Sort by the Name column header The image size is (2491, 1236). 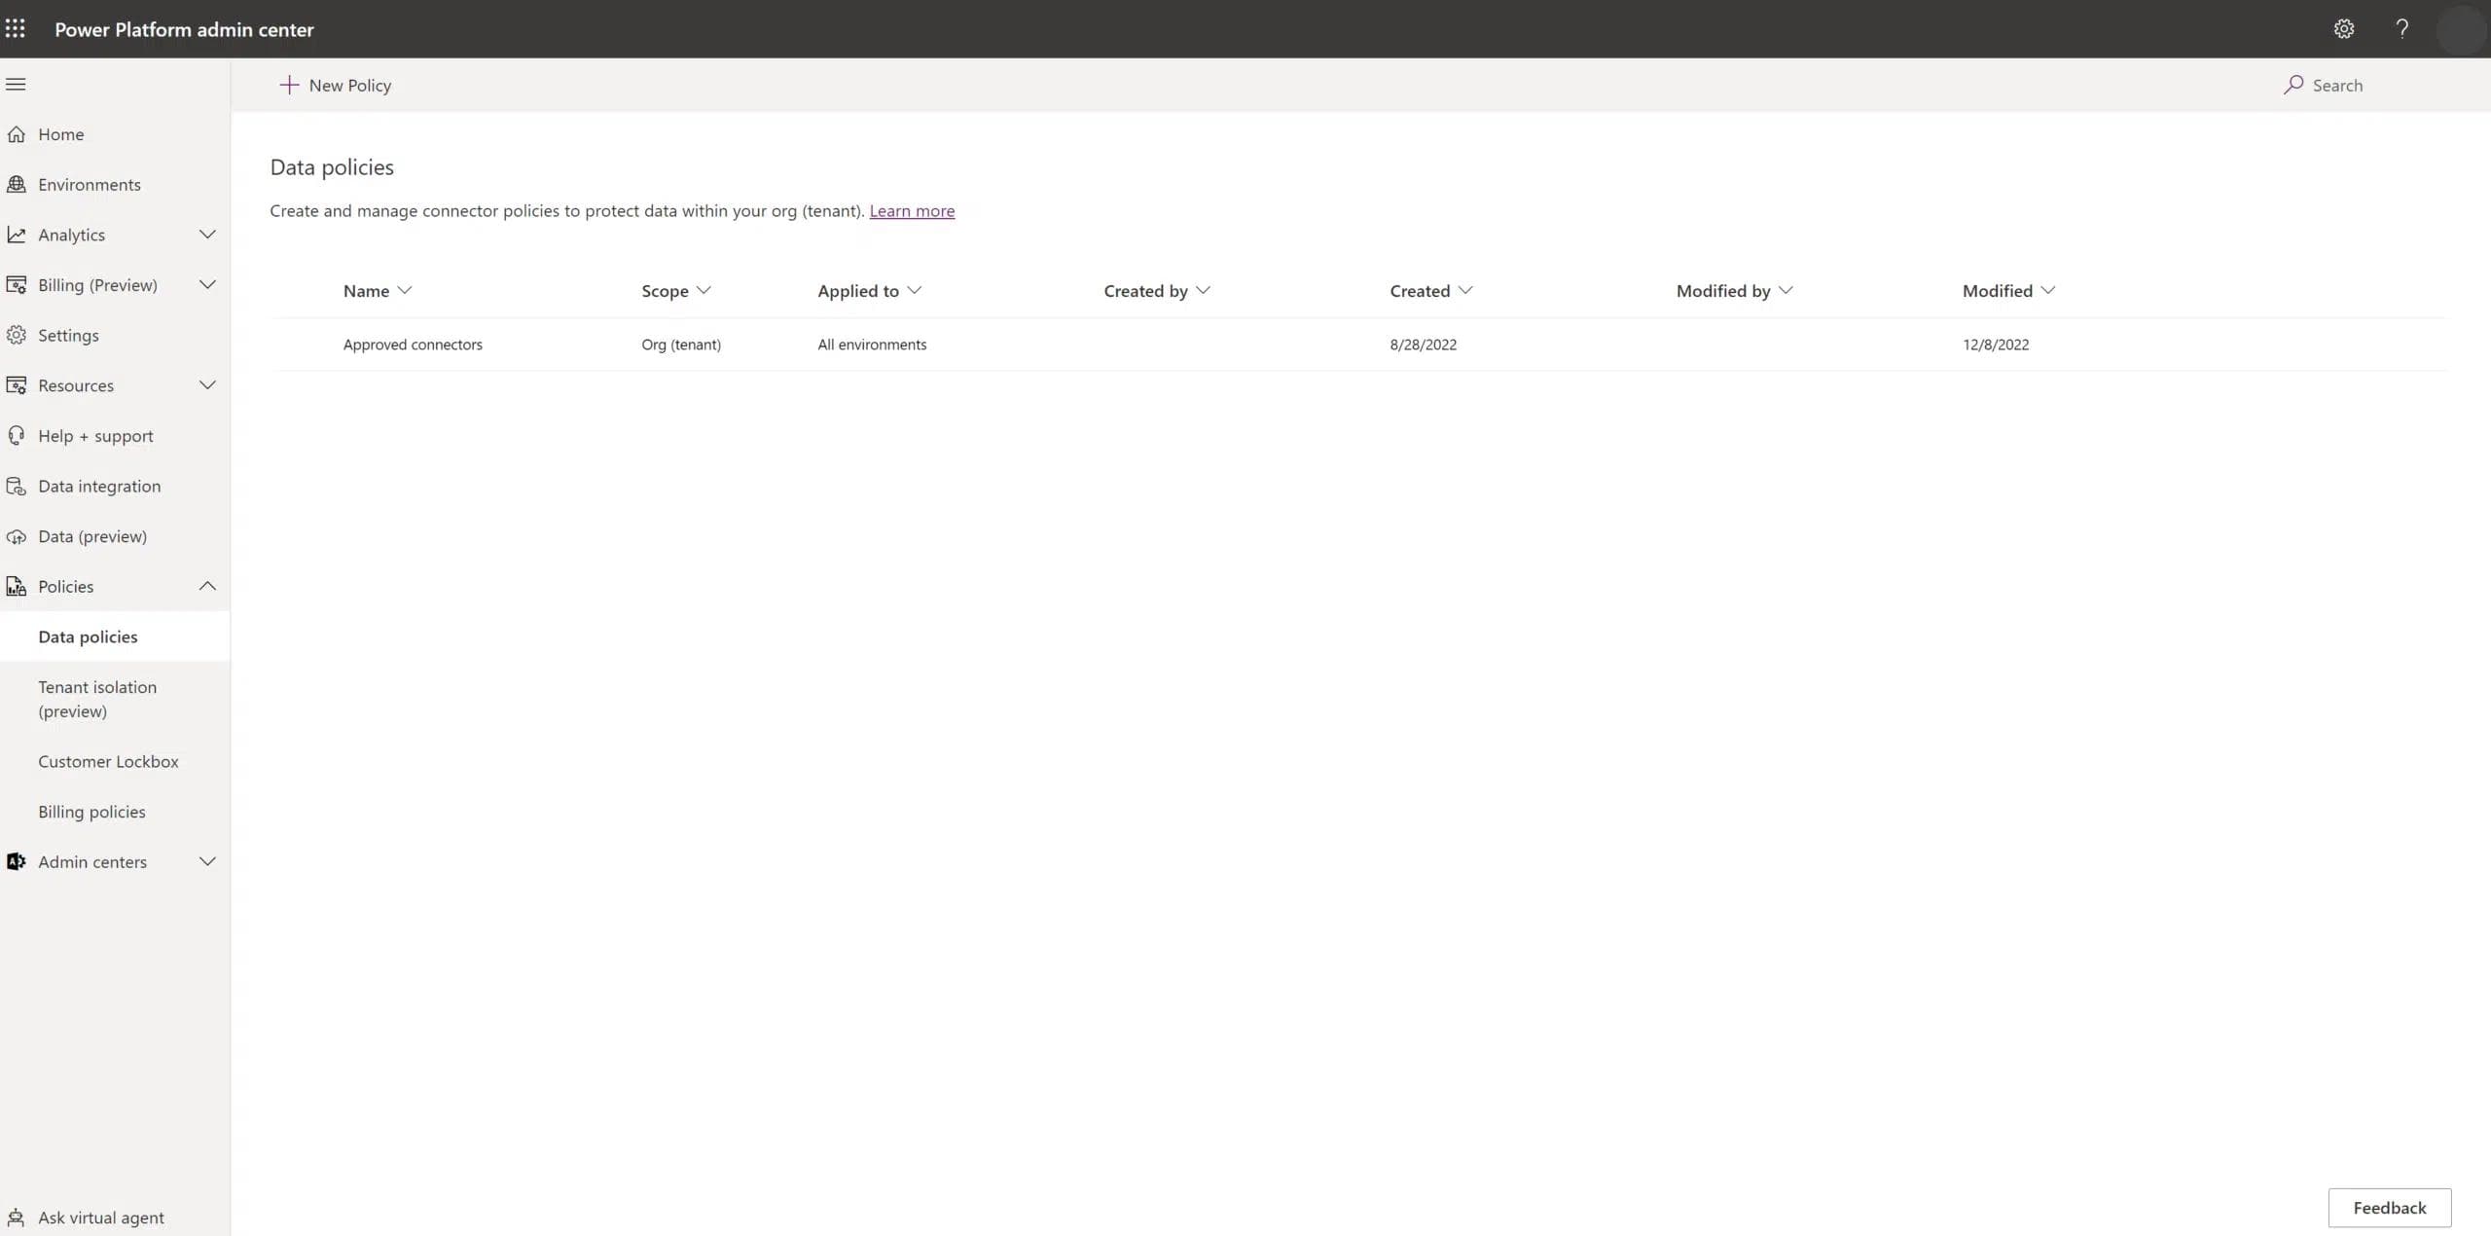[367, 291]
